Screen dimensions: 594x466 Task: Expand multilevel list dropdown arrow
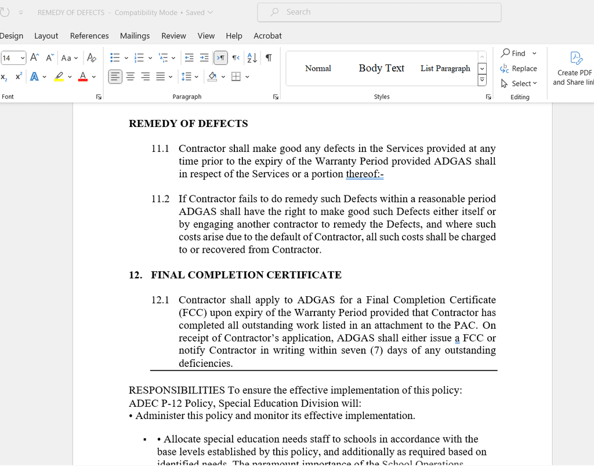(173, 58)
